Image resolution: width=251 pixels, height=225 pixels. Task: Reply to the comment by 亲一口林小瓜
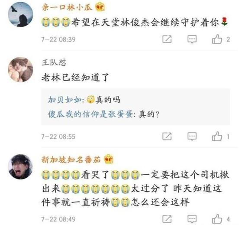(x=192, y=39)
